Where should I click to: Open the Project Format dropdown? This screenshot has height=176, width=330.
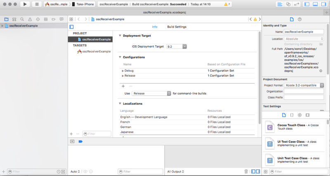point(304,85)
